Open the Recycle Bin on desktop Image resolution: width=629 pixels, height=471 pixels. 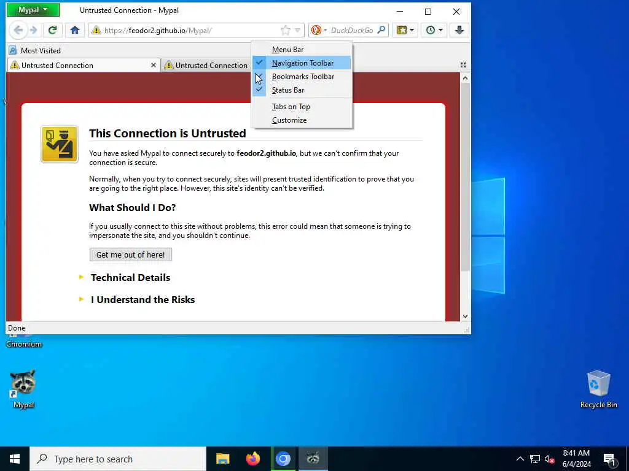pyautogui.click(x=598, y=388)
